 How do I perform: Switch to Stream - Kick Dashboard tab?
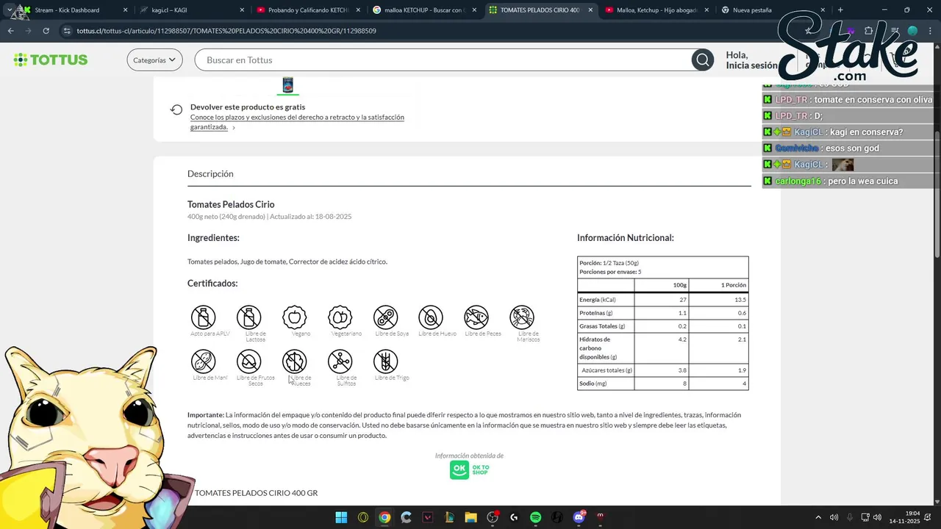point(74,10)
